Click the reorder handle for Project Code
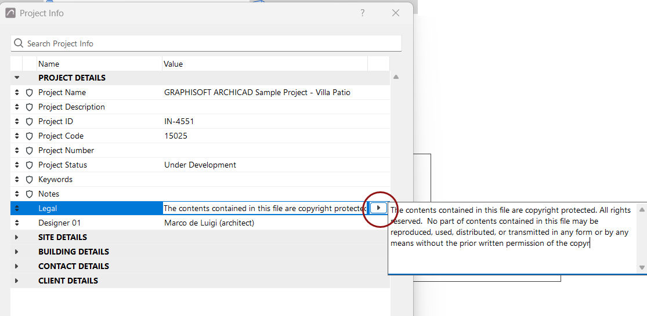This screenshot has height=316, width=647. coord(17,136)
